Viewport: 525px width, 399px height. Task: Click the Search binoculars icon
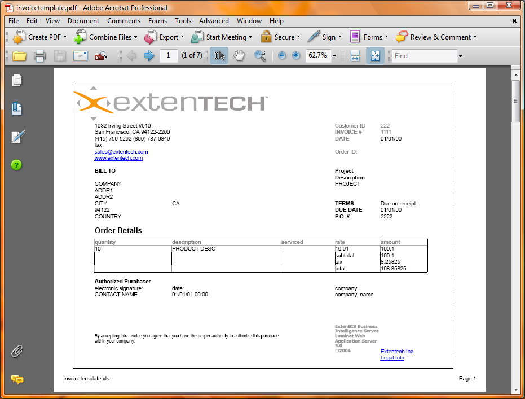tap(101, 56)
